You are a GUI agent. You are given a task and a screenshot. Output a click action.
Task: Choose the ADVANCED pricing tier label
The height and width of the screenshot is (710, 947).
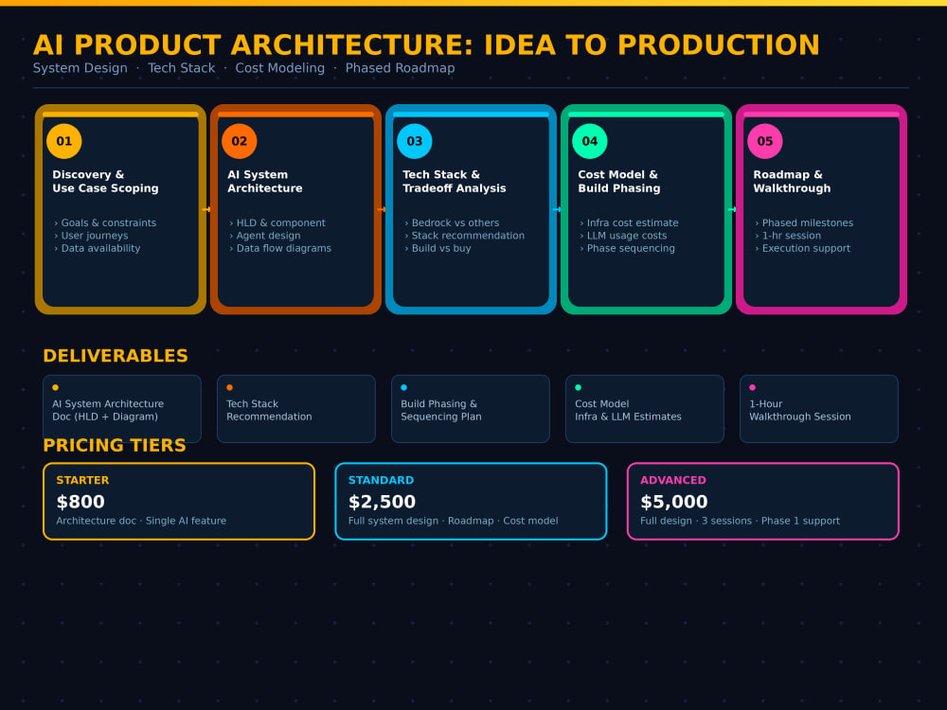672,480
